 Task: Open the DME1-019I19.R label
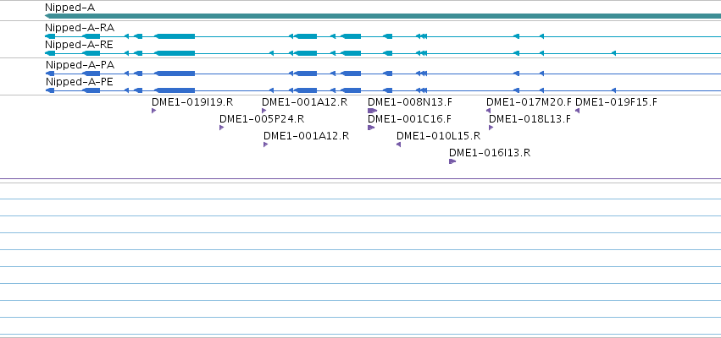click(x=192, y=101)
